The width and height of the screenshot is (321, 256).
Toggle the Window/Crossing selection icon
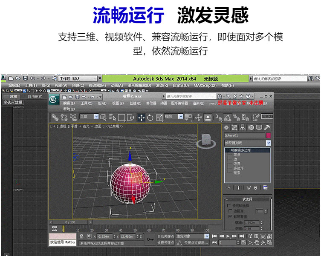click(x=130, y=118)
